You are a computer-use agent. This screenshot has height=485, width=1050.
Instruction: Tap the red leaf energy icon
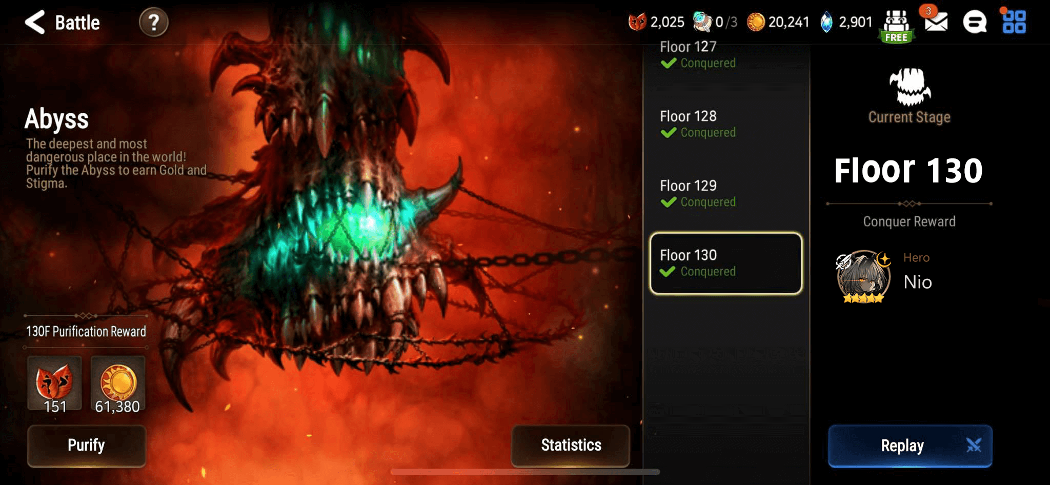[637, 22]
